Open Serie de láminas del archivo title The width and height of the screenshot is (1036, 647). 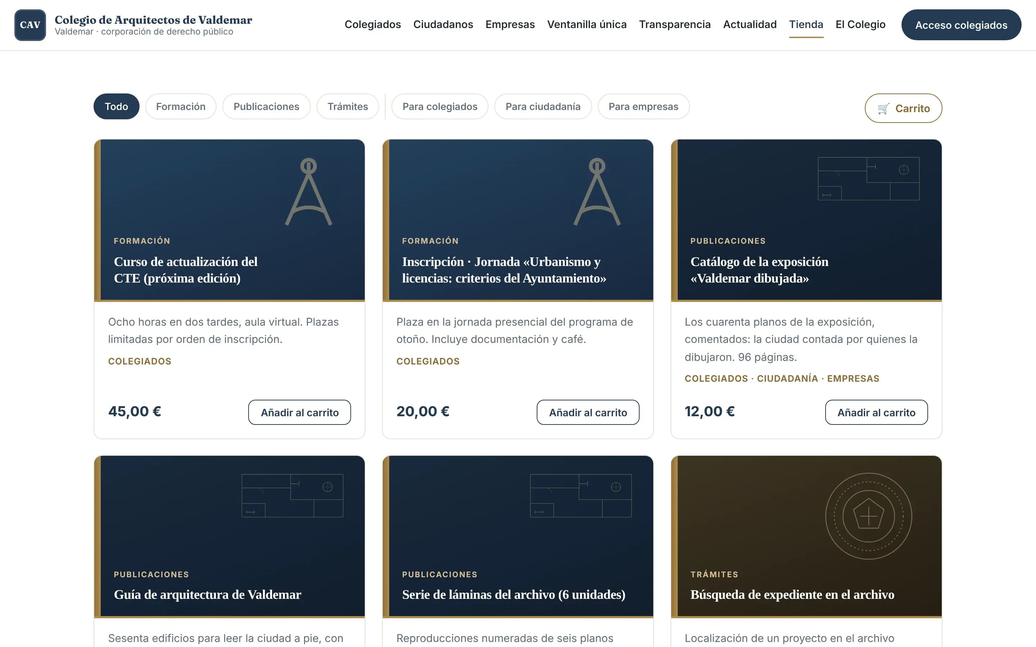[514, 595]
